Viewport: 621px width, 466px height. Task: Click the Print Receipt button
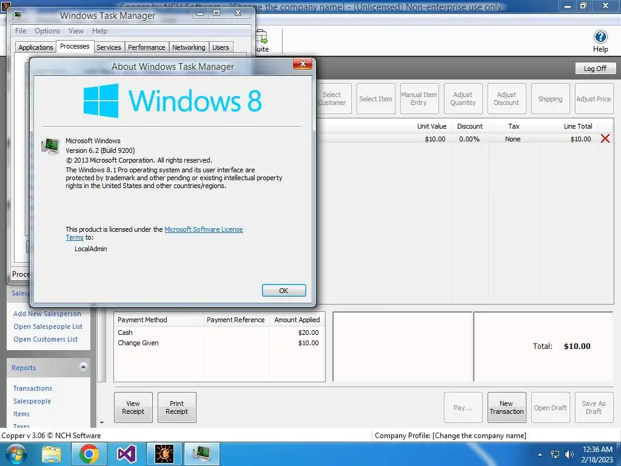(x=176, y=407)
